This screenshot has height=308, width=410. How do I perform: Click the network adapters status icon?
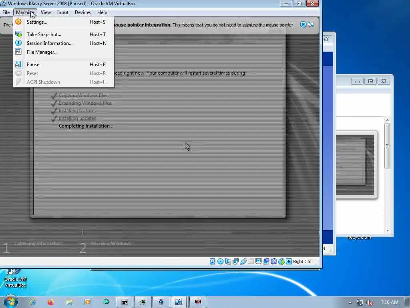[x=235, y=261]
